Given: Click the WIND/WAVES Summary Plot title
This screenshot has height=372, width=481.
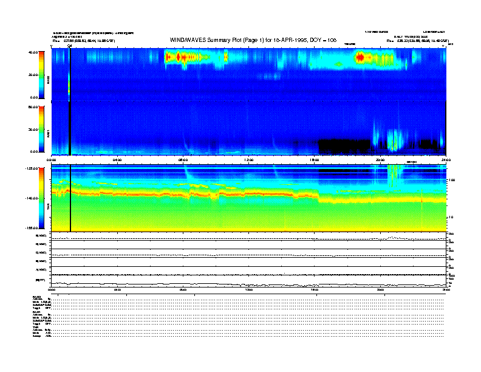Looking at the screenshot, I should (x=253, y=40).
